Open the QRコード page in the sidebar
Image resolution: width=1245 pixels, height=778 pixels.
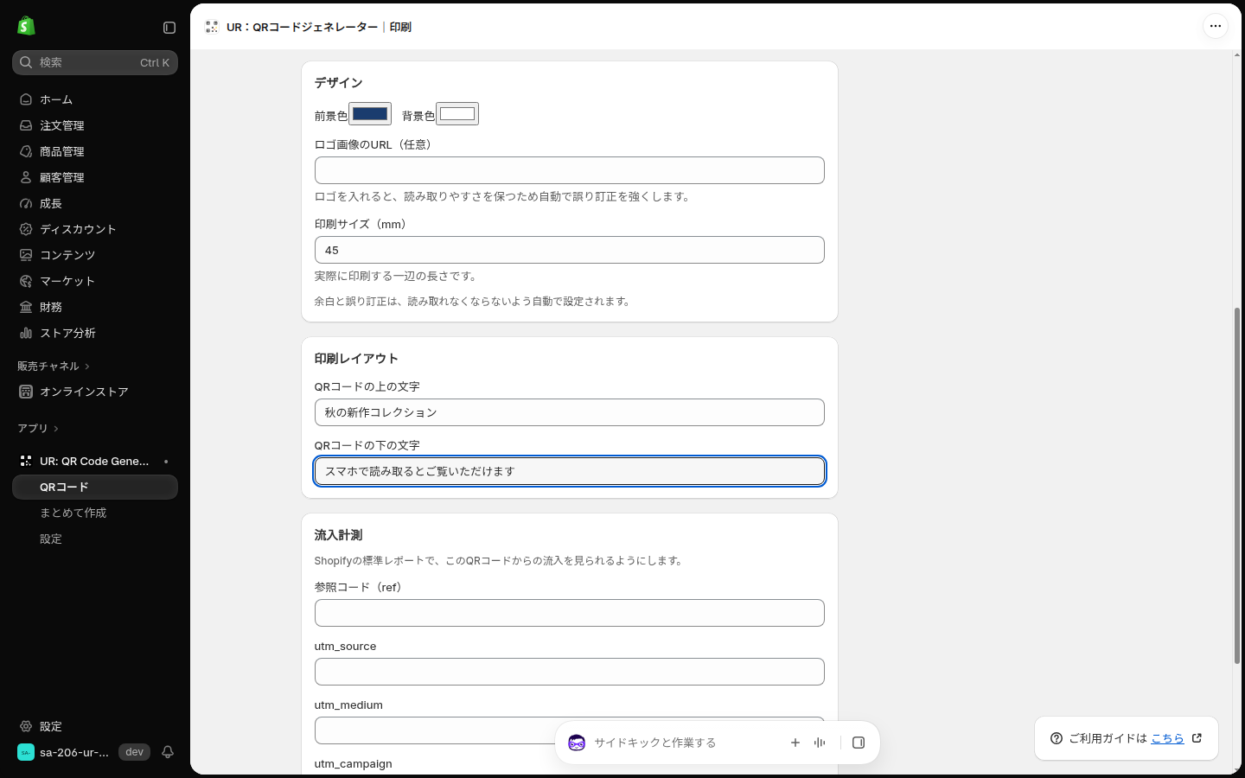coord(95,487)
